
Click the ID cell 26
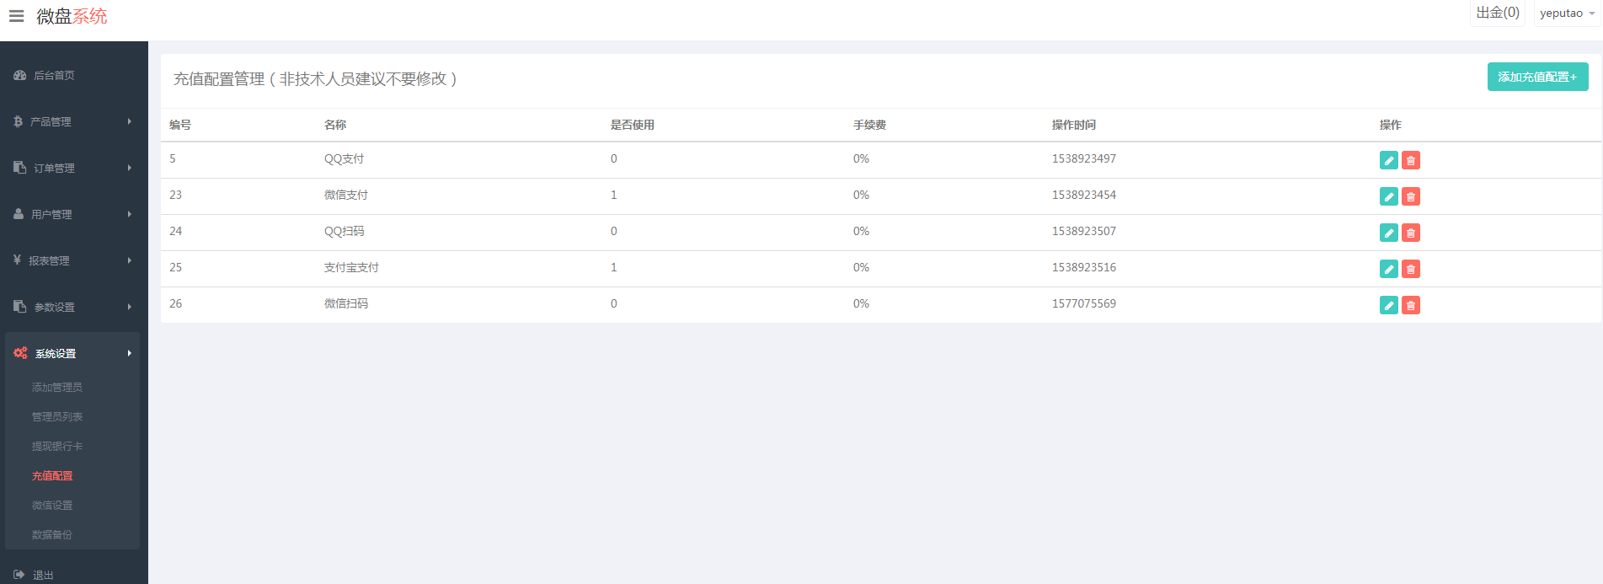tap(175, 303)
